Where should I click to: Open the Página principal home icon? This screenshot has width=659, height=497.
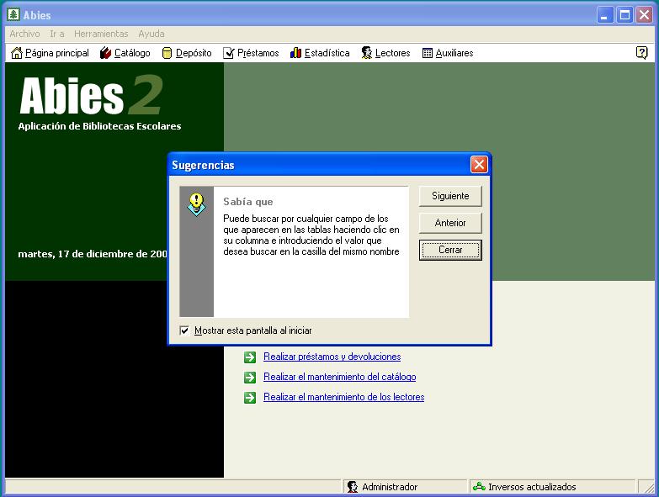[x=17, y=53]
